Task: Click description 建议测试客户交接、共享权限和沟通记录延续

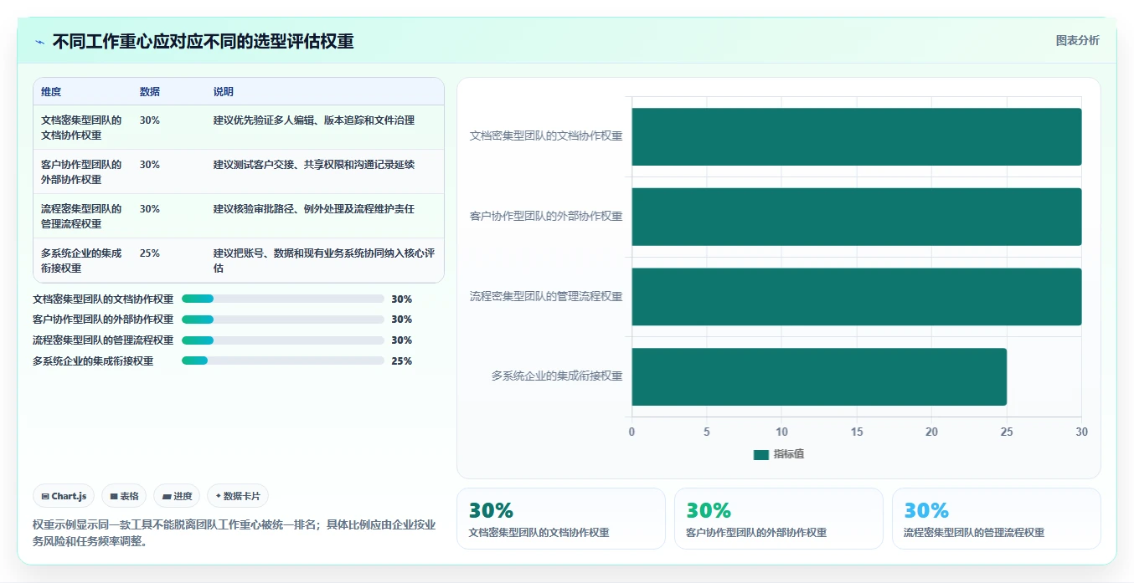Action: [314, 165]
